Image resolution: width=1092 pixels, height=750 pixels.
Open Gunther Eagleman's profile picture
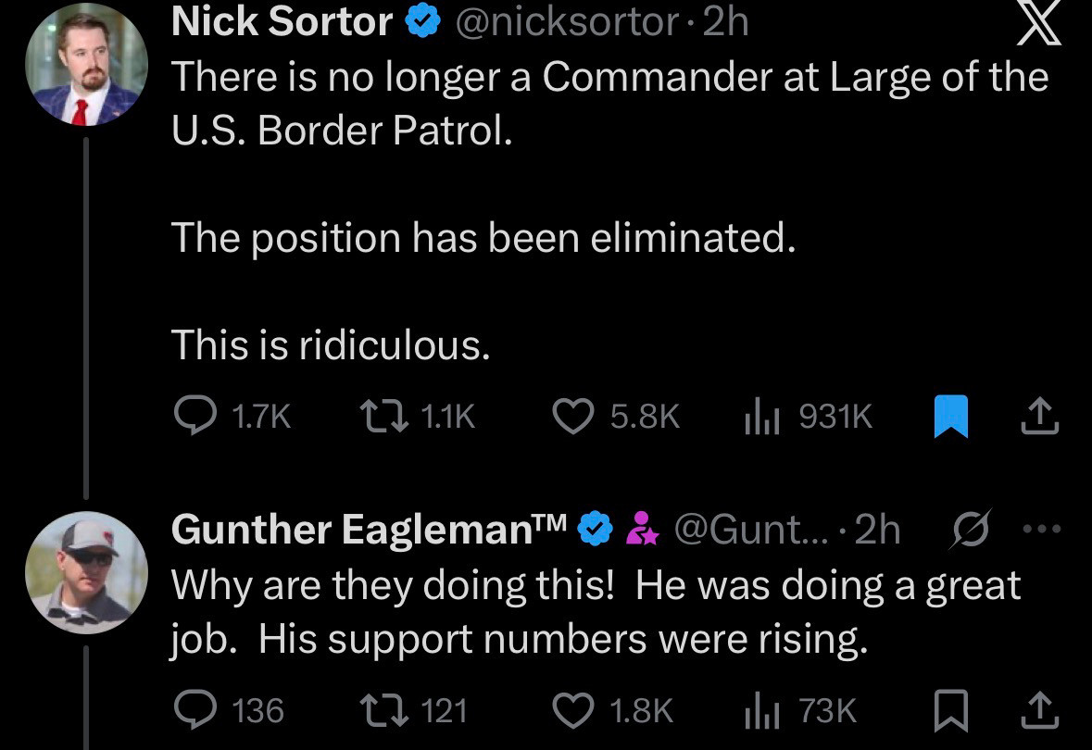[86, 572]
